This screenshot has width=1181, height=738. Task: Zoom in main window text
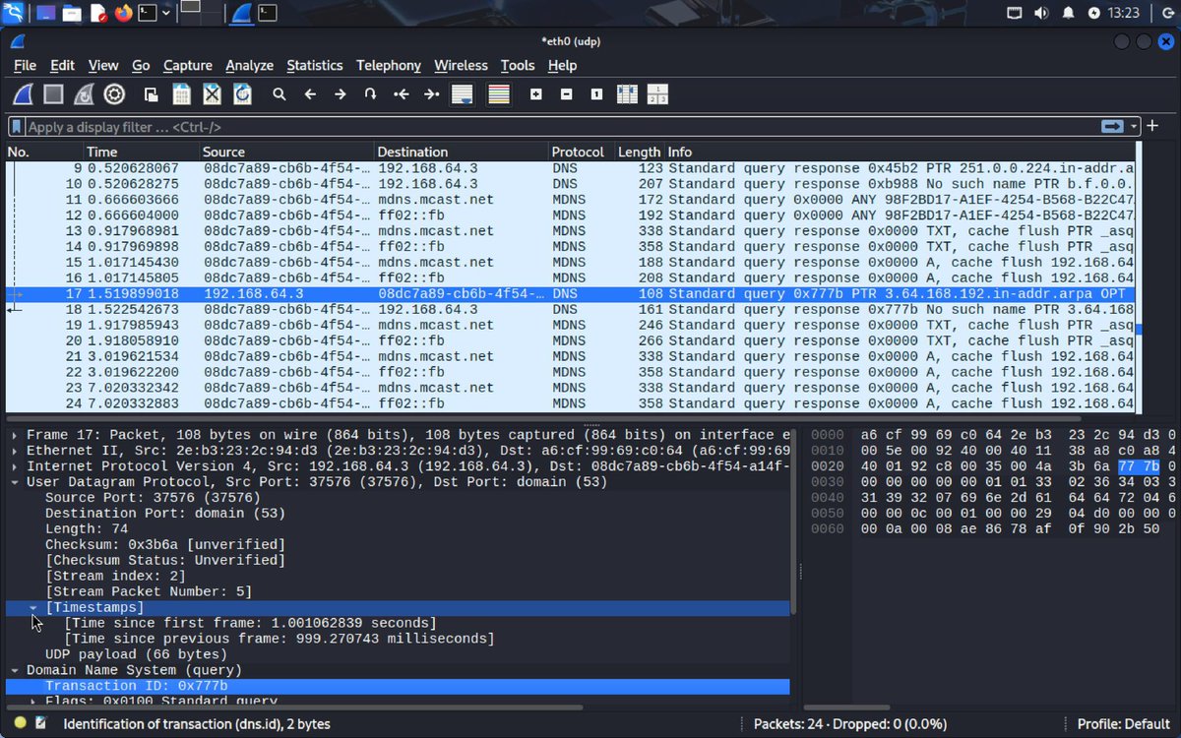pyautogui.click(x=536, y=94)
